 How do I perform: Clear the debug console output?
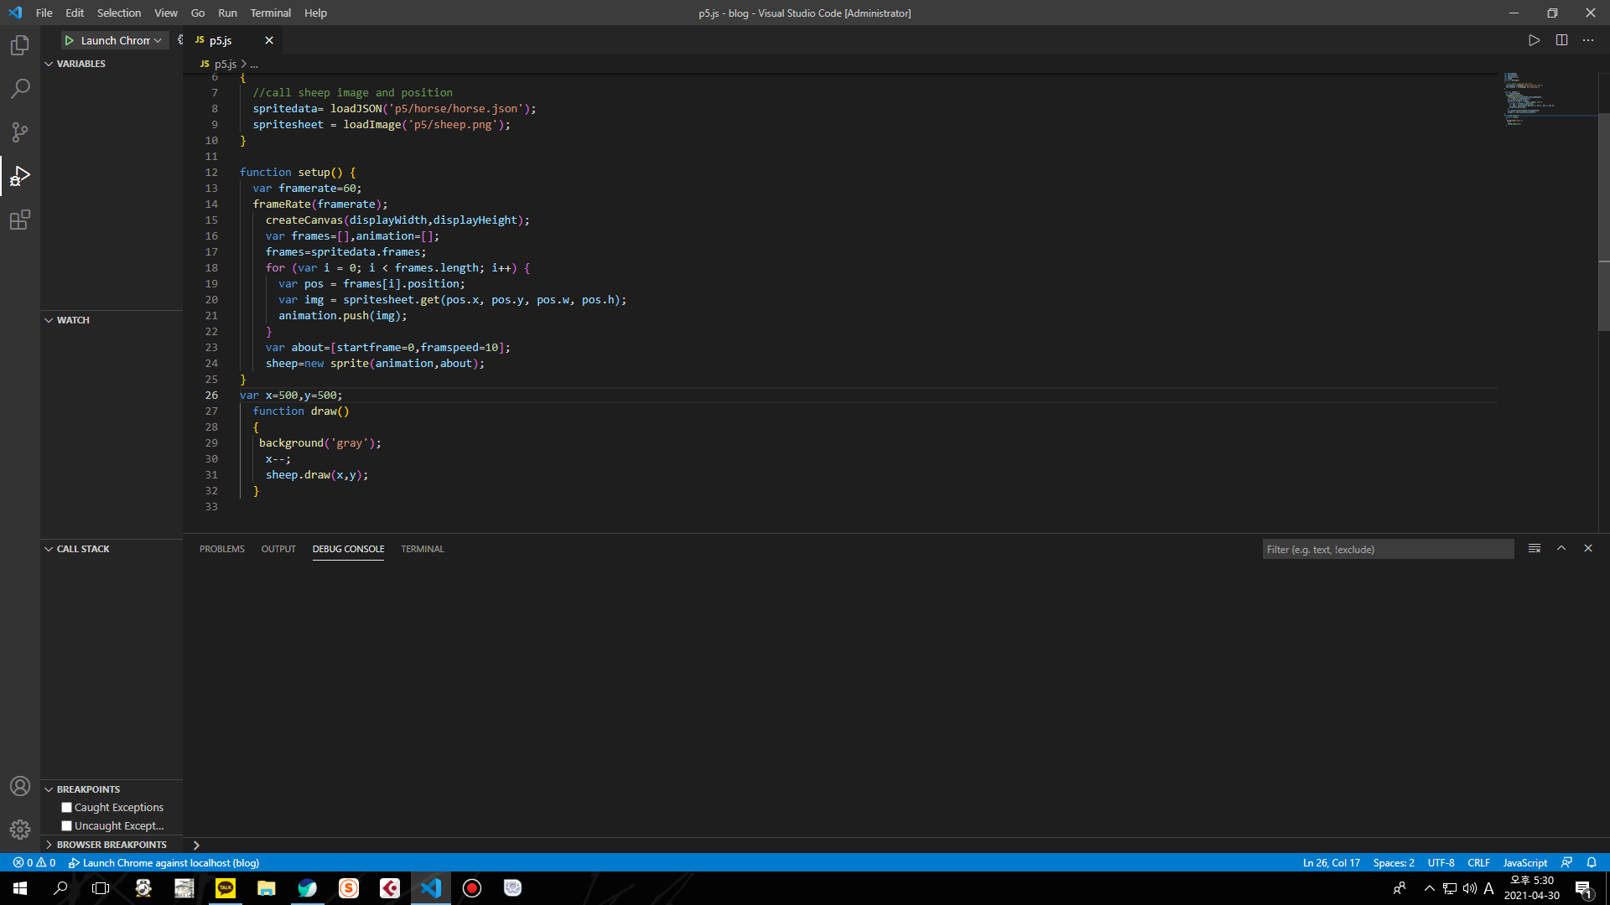tap(1534, 548)
